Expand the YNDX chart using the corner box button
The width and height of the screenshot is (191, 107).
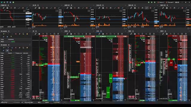tap(153, 11)
